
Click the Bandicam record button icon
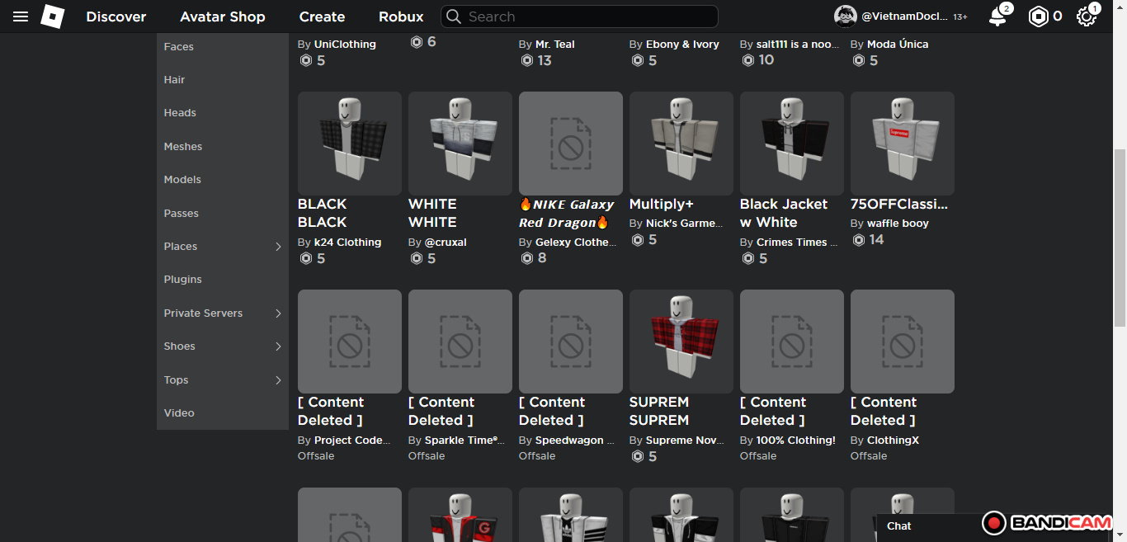pos(994,522)
